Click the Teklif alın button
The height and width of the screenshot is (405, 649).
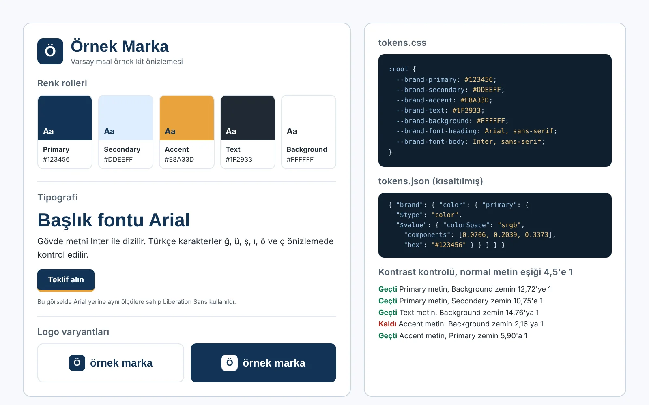[66, 280]
